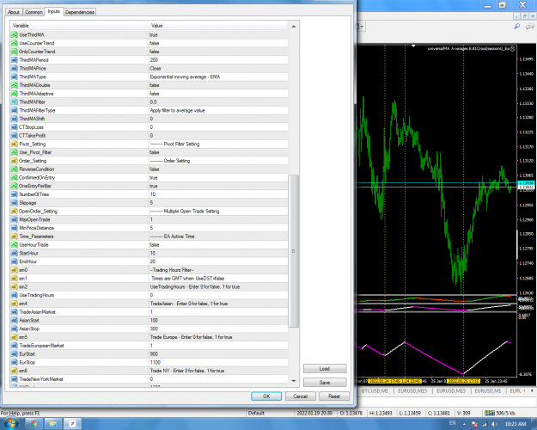Switch to the Common tab
Viewport: 537px width, 430px height.
pyautogui.click(x=34, y=12)
